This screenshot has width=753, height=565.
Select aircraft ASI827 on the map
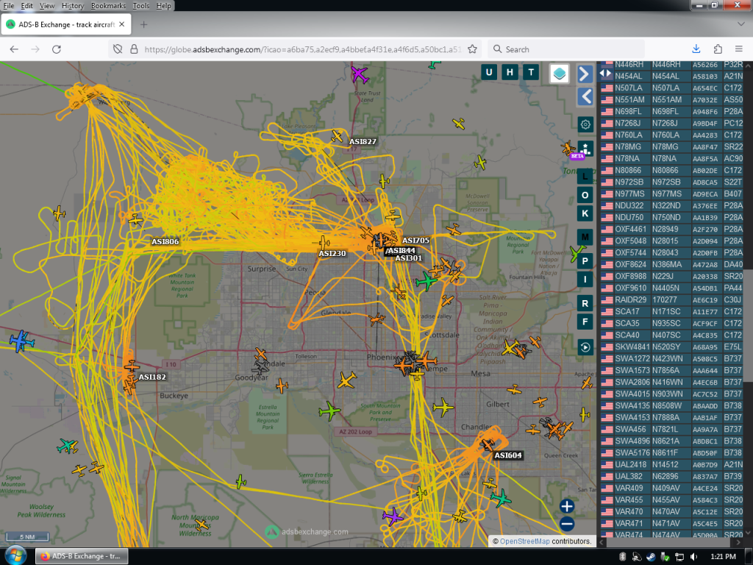click(x=337, y=136)
